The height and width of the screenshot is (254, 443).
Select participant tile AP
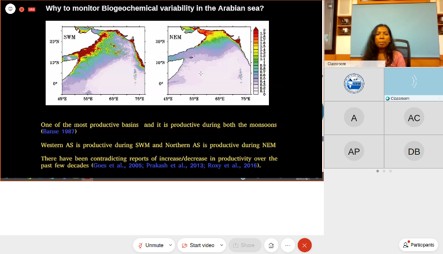354,151
